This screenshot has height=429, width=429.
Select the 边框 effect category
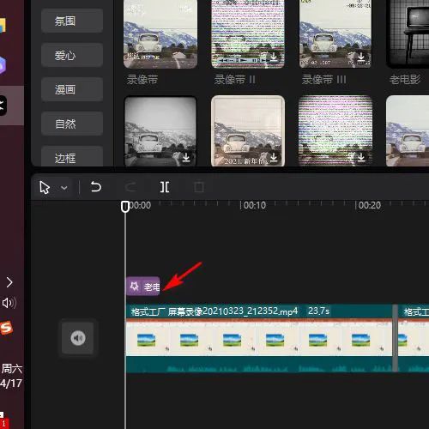pyautogui.click(x=72, y=156)
